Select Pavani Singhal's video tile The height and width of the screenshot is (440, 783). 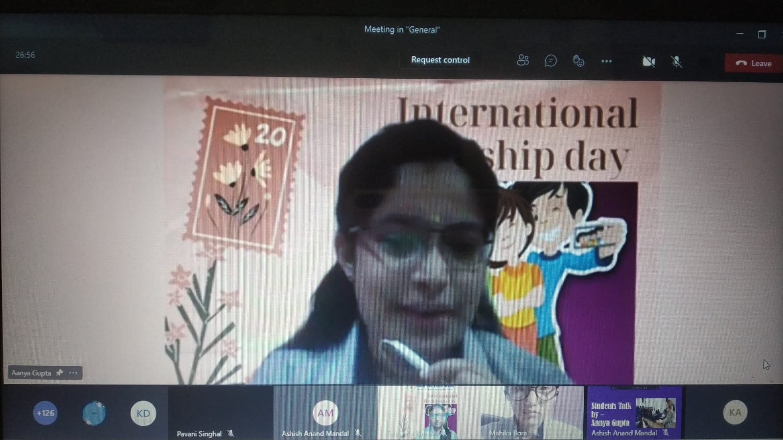pos(220,412)
